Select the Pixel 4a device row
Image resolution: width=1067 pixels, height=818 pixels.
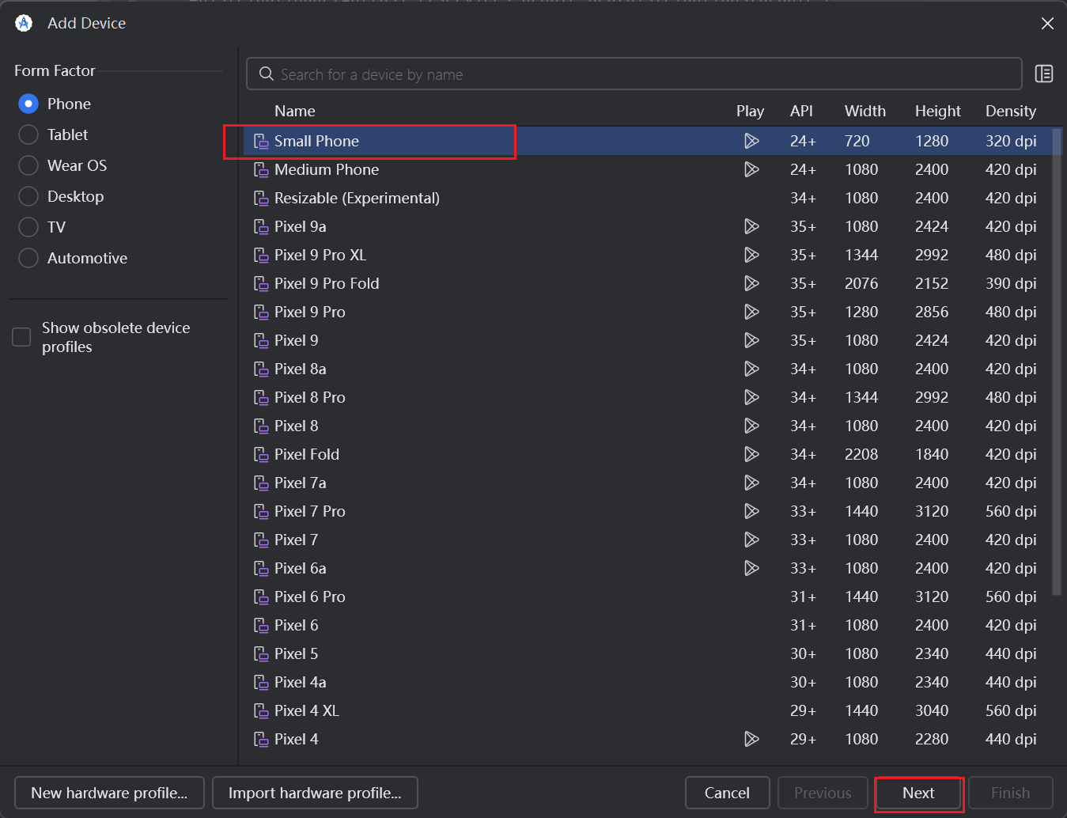(648, 682)
